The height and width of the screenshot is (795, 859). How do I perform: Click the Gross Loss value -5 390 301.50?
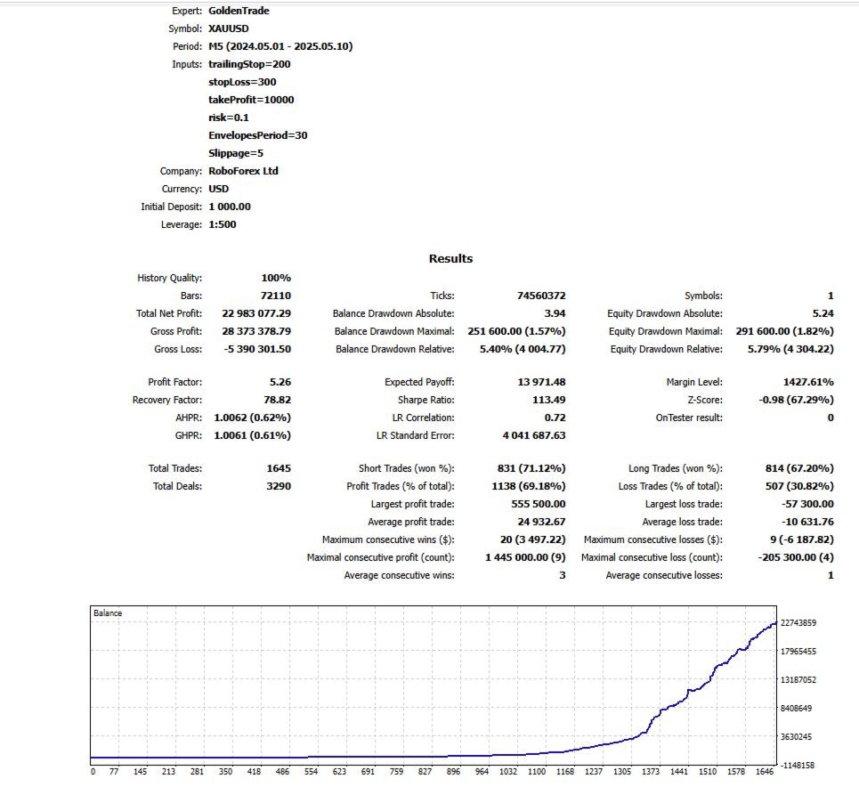coord(257,349)
